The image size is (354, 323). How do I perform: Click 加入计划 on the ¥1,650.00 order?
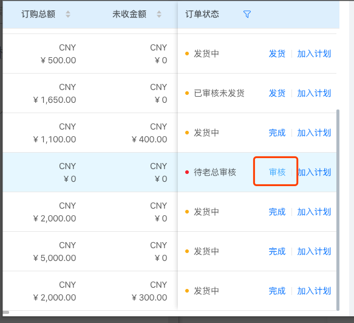click(x=314, y=93)
